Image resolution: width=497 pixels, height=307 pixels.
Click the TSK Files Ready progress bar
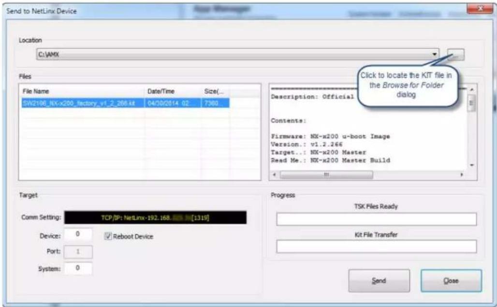(376, 219)
